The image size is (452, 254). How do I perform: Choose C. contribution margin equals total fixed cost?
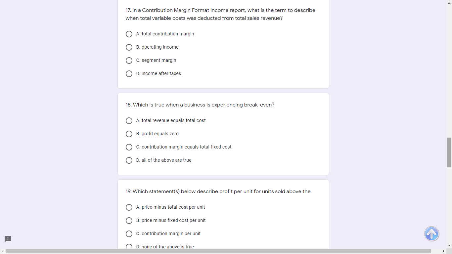tap(129, 147)
